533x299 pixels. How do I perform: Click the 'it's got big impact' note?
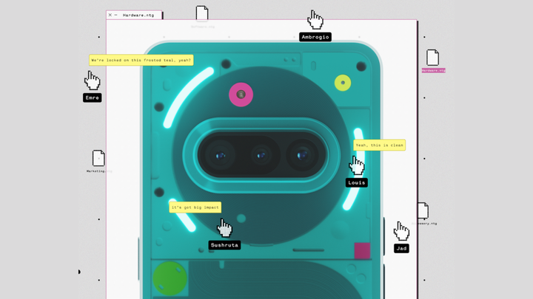click(x=195, y=207)
